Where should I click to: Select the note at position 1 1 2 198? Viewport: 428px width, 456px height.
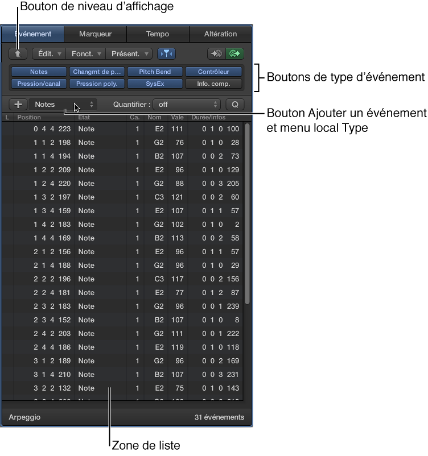[x=122, y=143]
